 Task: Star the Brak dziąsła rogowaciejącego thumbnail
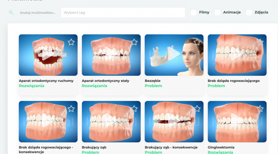coord(260,42)
